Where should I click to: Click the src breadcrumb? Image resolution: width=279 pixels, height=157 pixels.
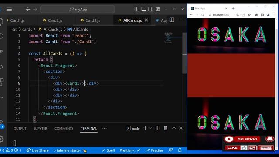15,29
